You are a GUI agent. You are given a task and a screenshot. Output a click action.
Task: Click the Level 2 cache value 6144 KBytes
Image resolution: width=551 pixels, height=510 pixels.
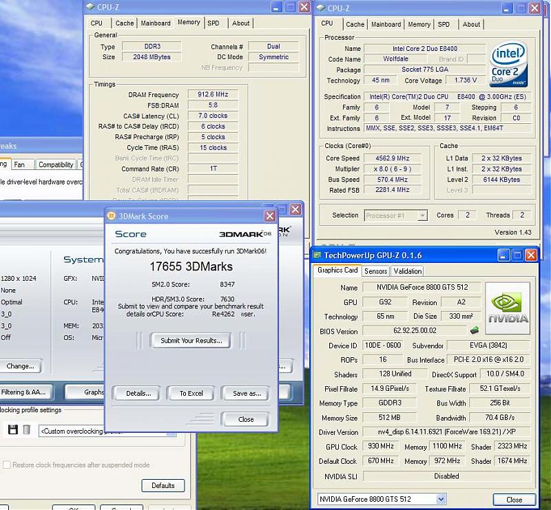pyautogui.click(x=501, y=180)
